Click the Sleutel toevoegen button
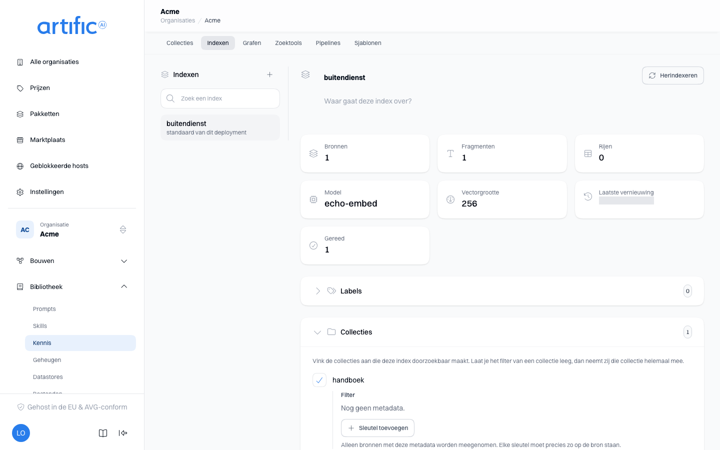Viewport: 720px width, 450px height. click(x=377, y=428)
